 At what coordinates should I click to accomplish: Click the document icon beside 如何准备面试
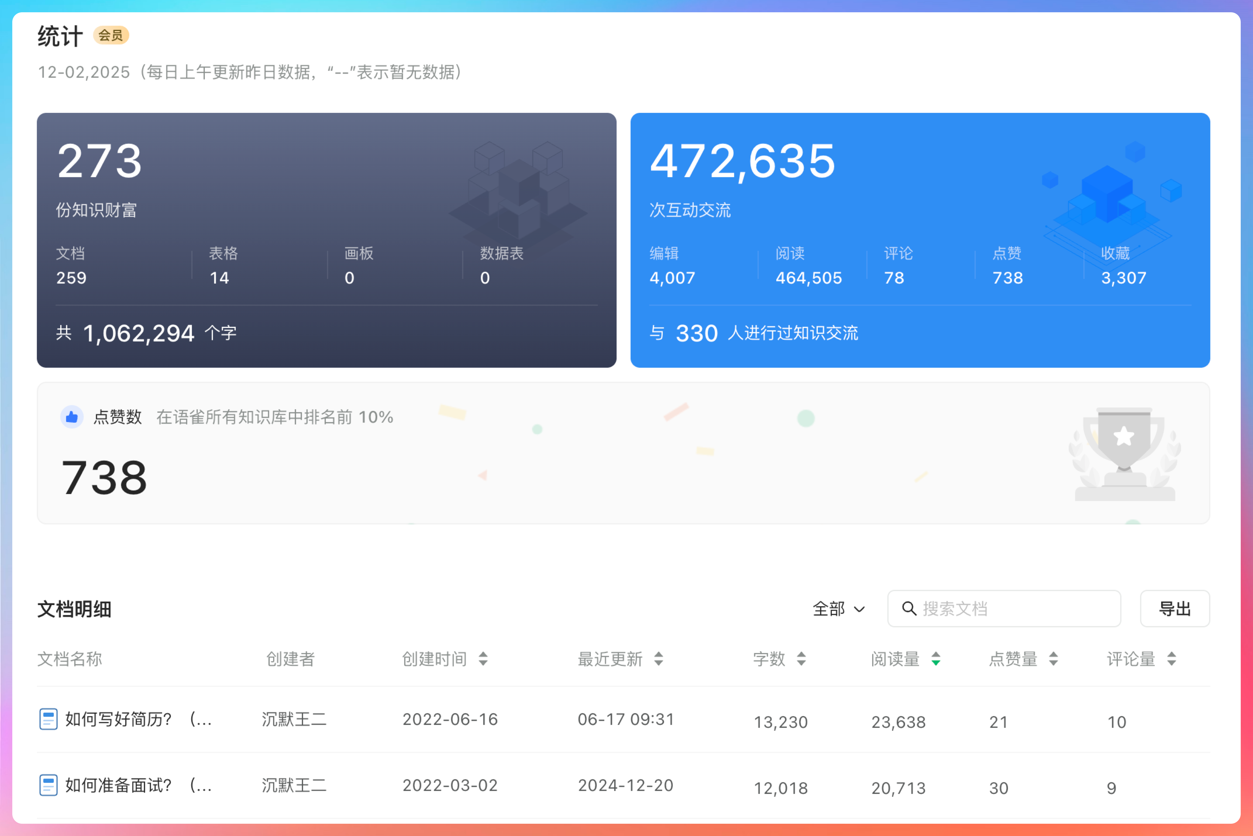[x=49, y=785]
